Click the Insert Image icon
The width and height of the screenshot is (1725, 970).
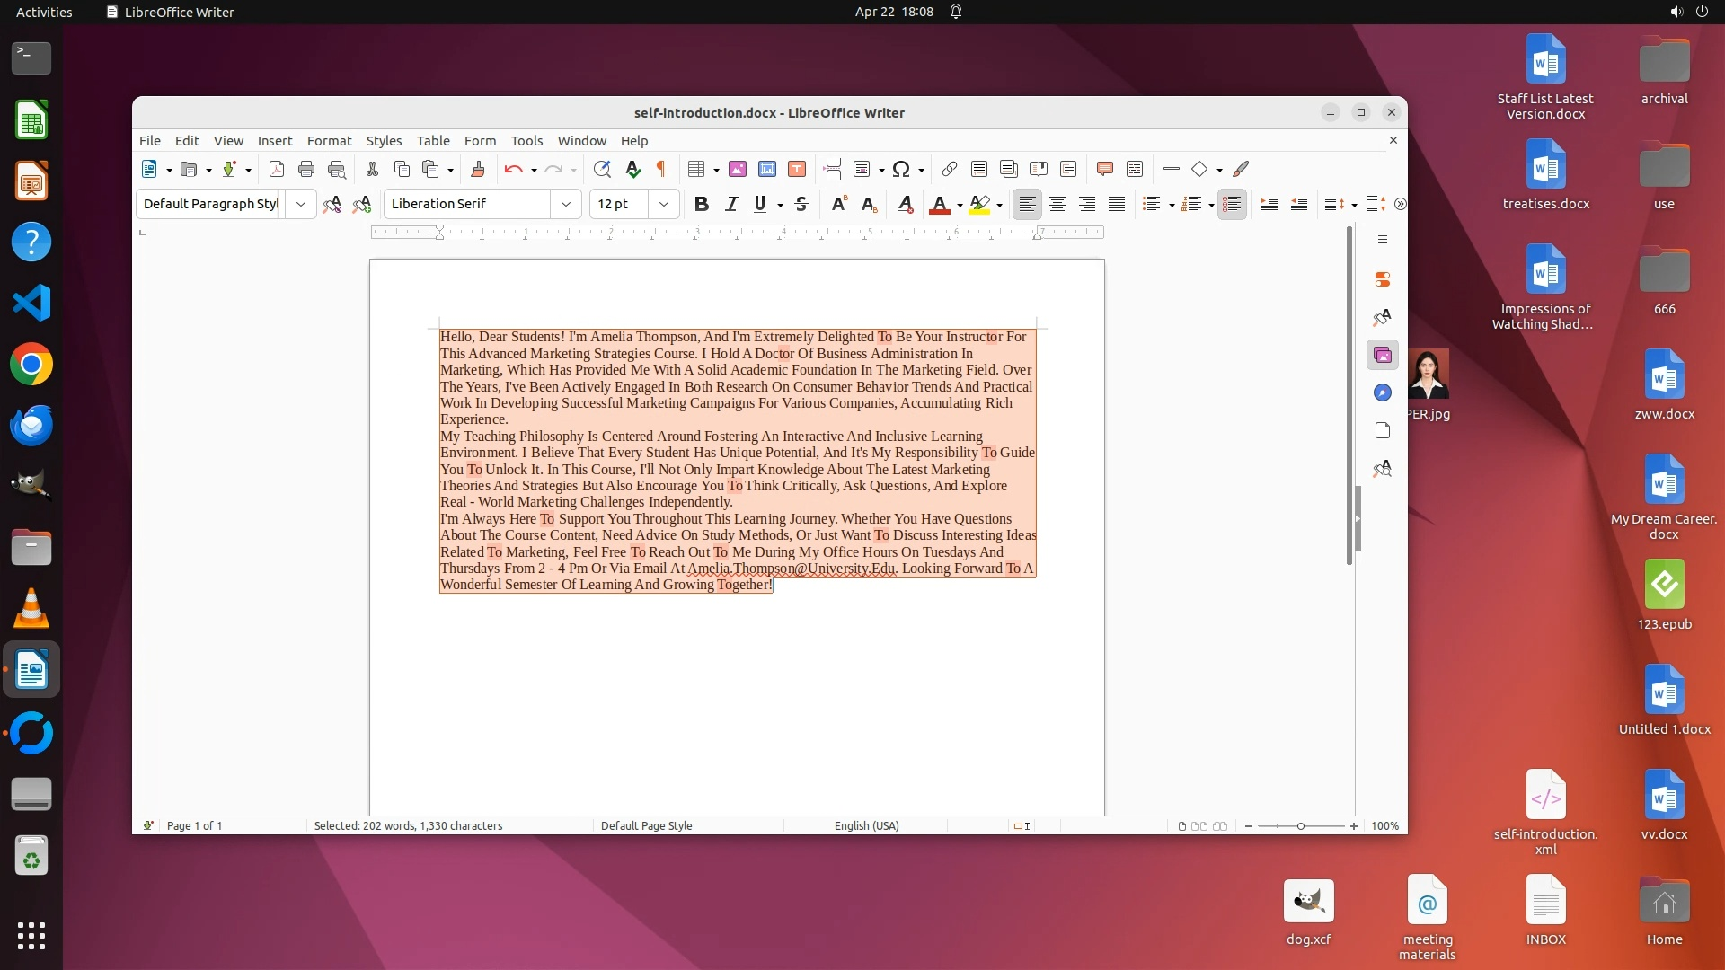pyautogui.click(x=738, y=169)
